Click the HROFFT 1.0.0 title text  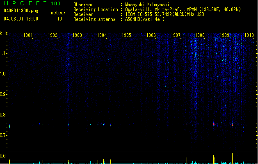tap(32, 3)
